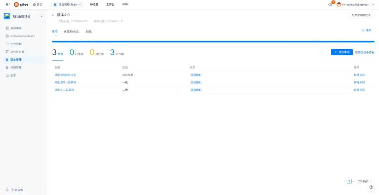
Task: Switch to the 事项 tab
Action: click(55, 31)
